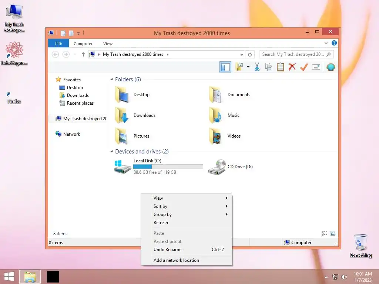Switch to large icons view via status bar toggle
379x284 pixels.
coord(333,233)
